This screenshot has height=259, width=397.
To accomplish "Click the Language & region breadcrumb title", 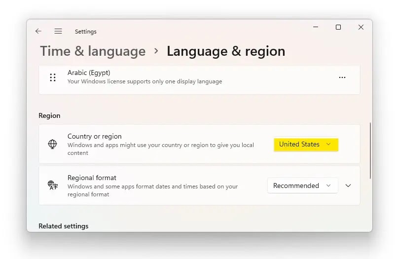I will click(226, 51).
